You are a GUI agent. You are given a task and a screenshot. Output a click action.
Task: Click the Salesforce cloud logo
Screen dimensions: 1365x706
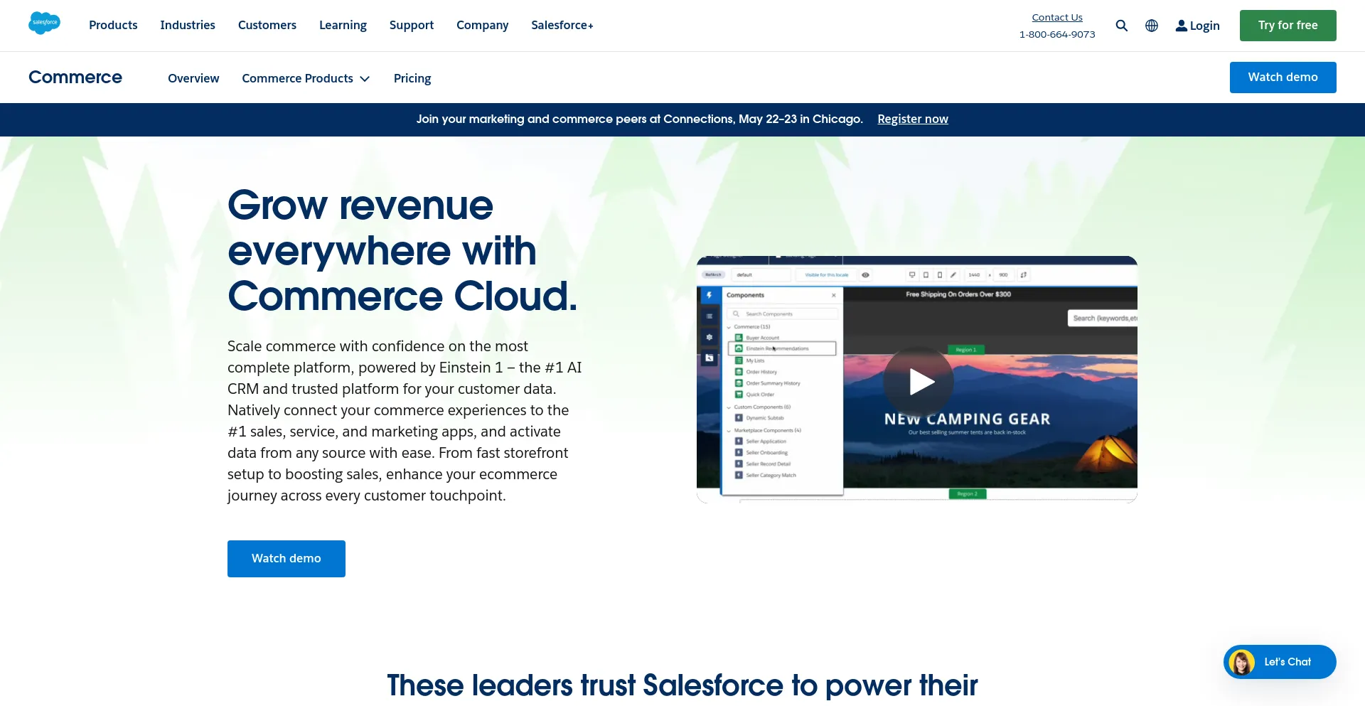[44, 23]
